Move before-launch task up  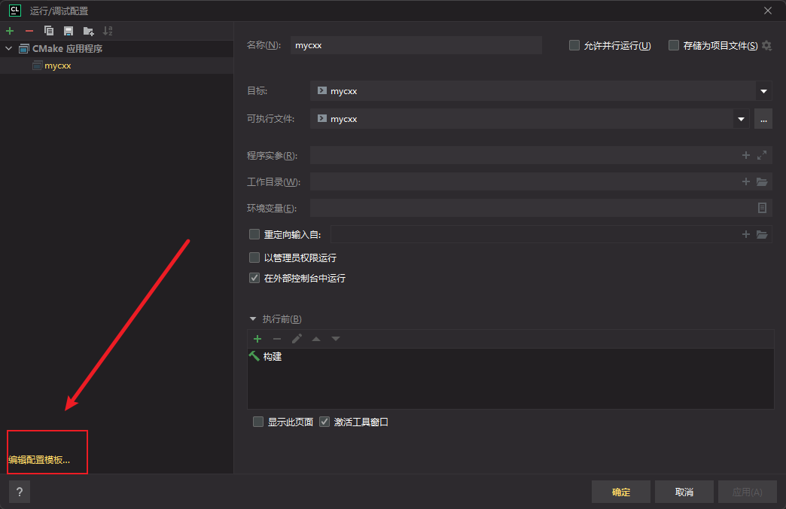pyautogui.click(x=316, y=339)
